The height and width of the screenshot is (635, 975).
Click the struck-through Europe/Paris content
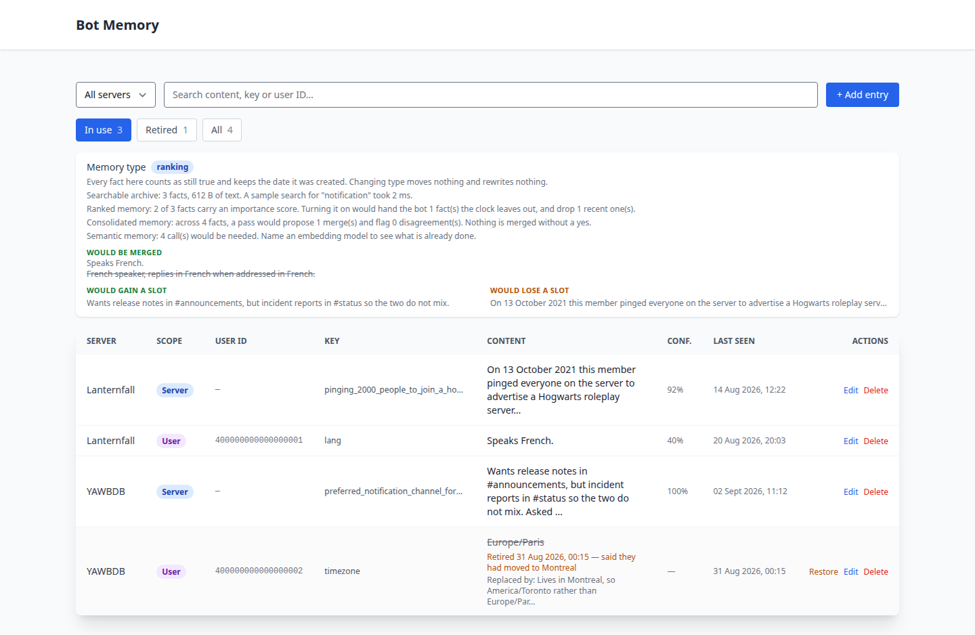point(515,542)
